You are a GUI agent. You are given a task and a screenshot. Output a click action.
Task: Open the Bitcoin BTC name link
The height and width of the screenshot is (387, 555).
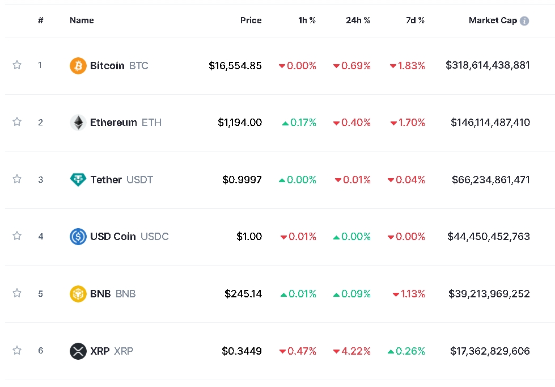pos(118,66)
